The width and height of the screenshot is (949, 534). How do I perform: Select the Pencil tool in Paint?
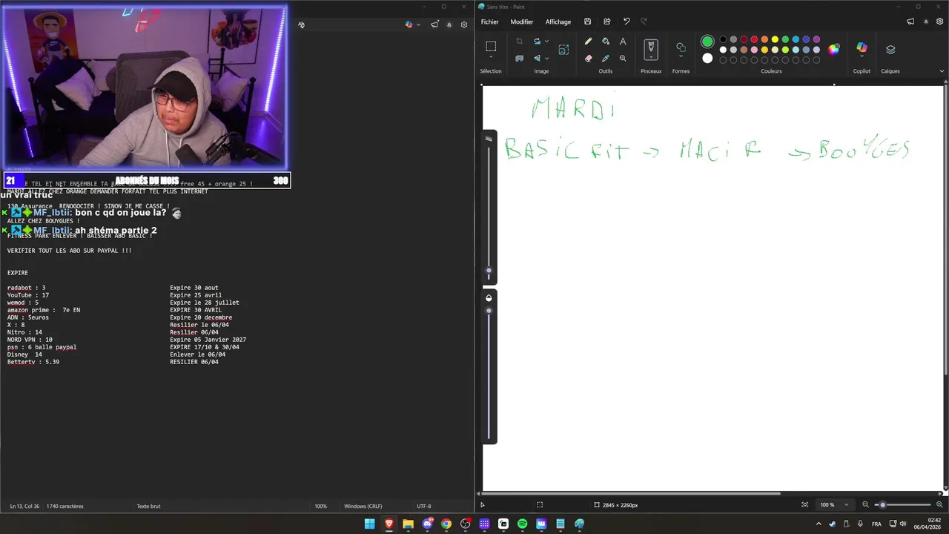point(588,42)
